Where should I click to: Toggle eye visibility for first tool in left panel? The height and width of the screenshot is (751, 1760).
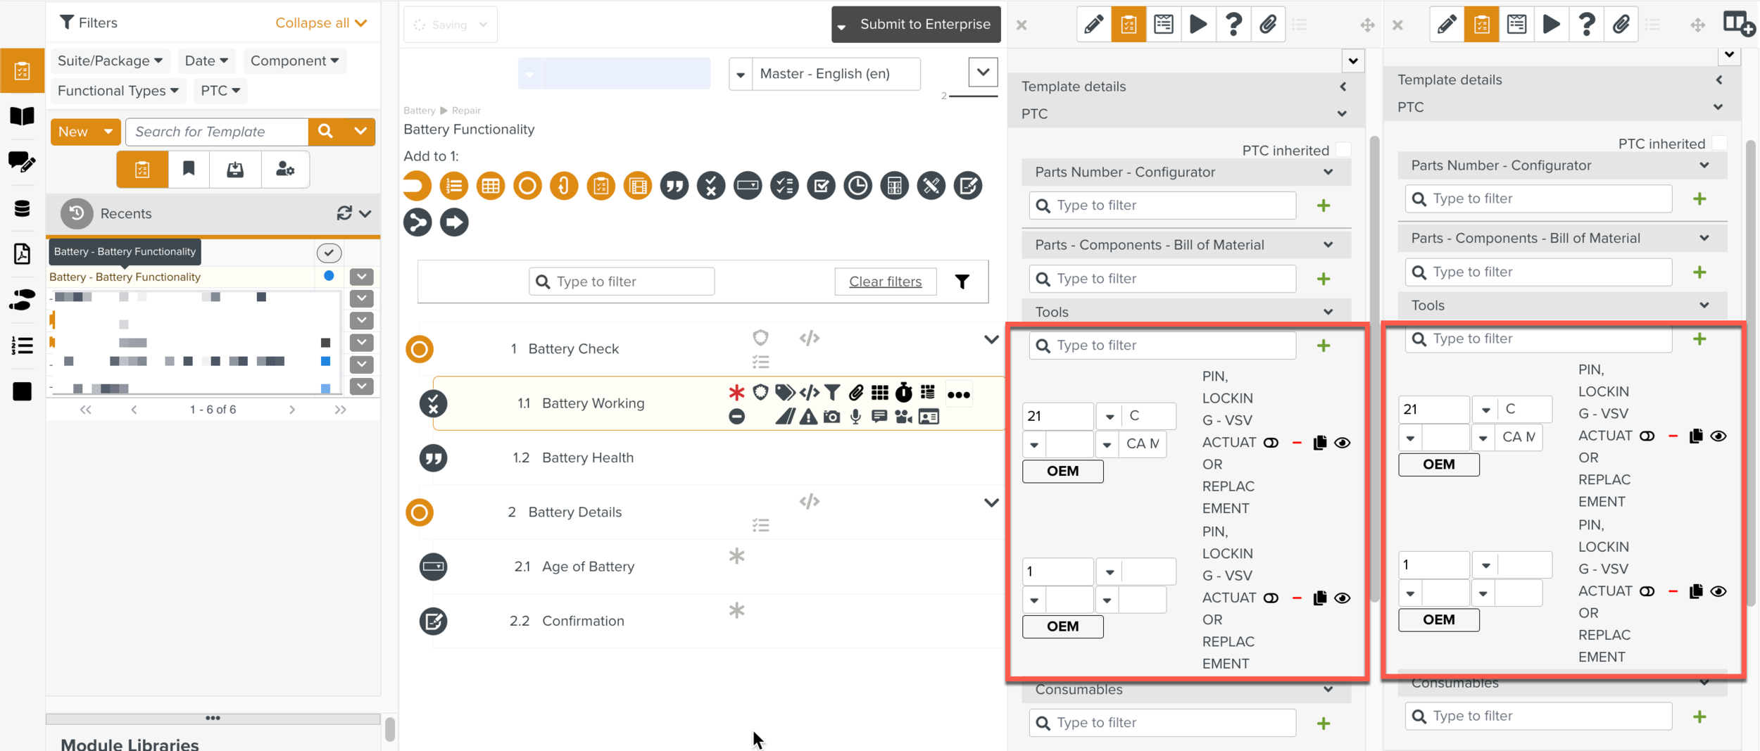[1343, 443]
